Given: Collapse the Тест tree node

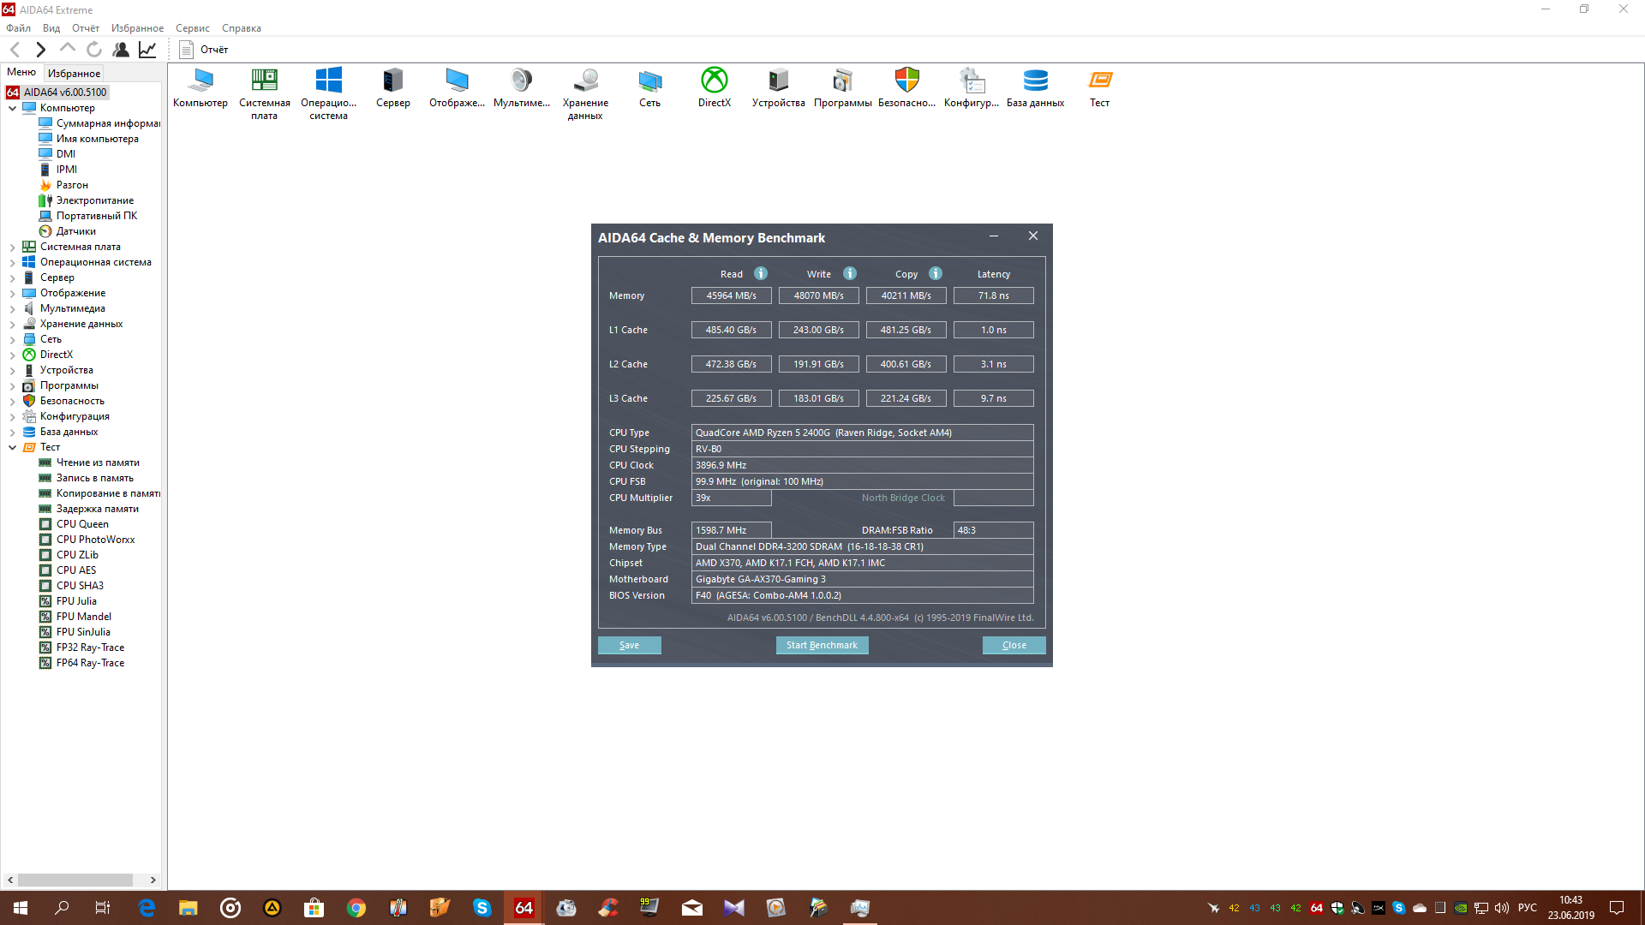Looking at the screenshot, I should tap(13, 448).
